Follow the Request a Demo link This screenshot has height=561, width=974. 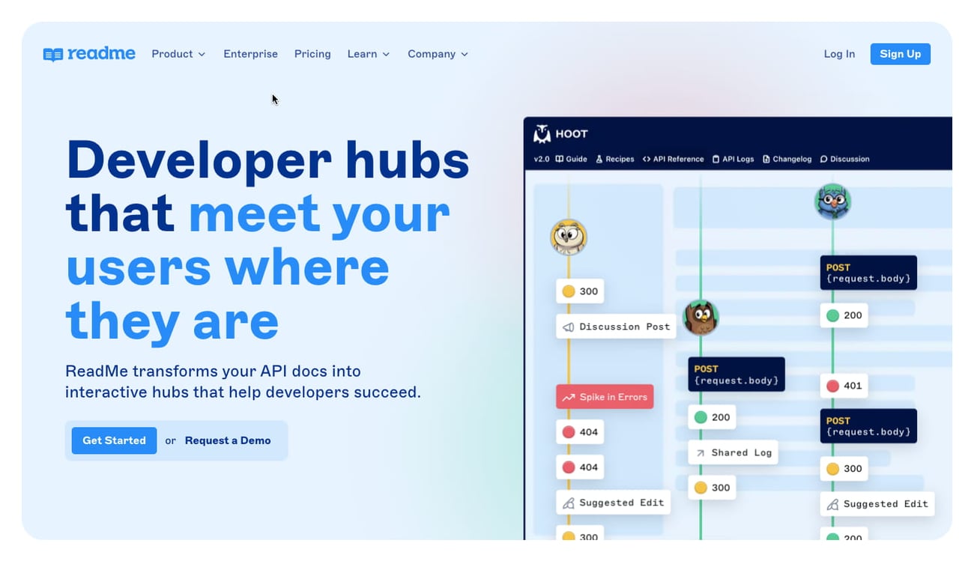coord(227,440)
